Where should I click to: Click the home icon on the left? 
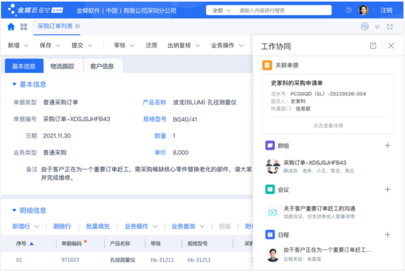click(x=11, y=27)
